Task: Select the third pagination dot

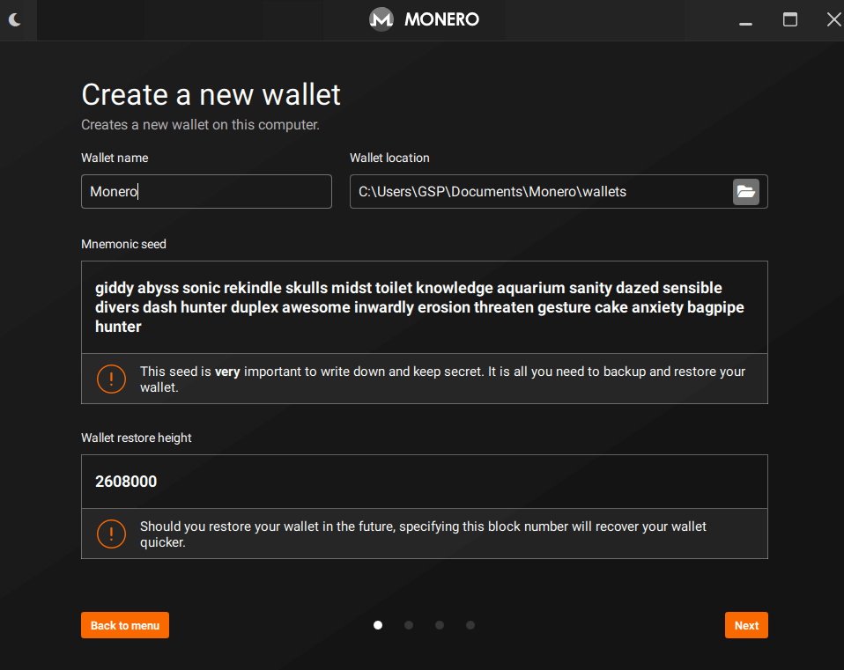Action: coord(440,625)
